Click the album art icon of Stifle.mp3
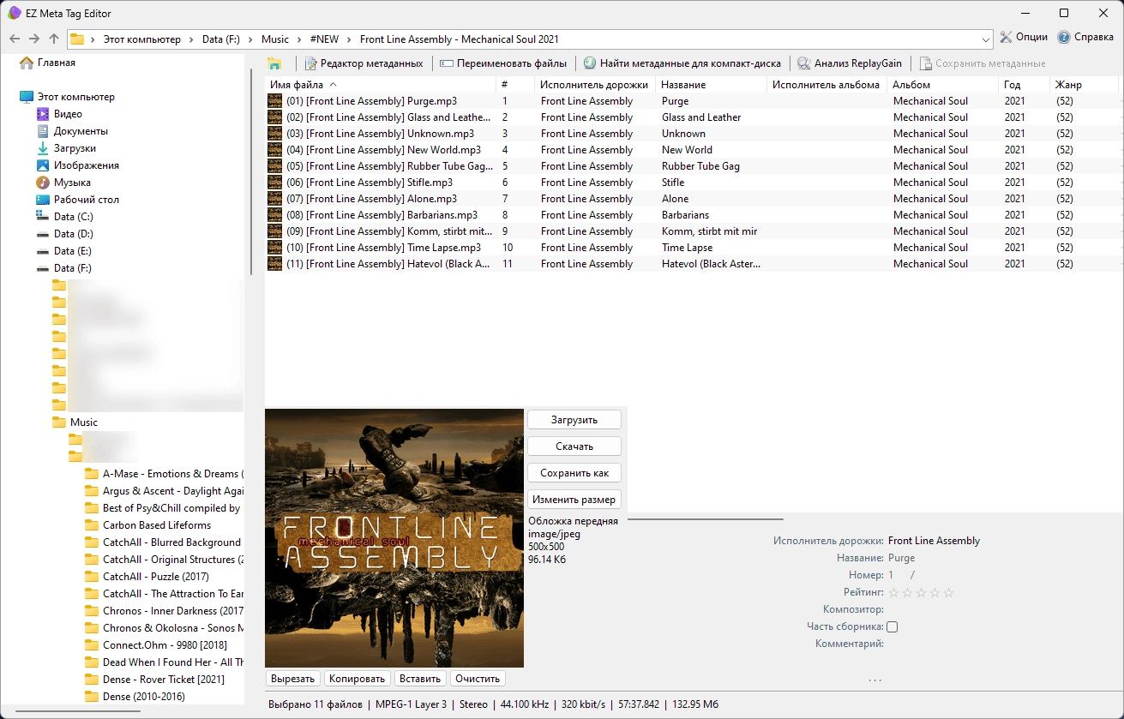 click(275, 183)
